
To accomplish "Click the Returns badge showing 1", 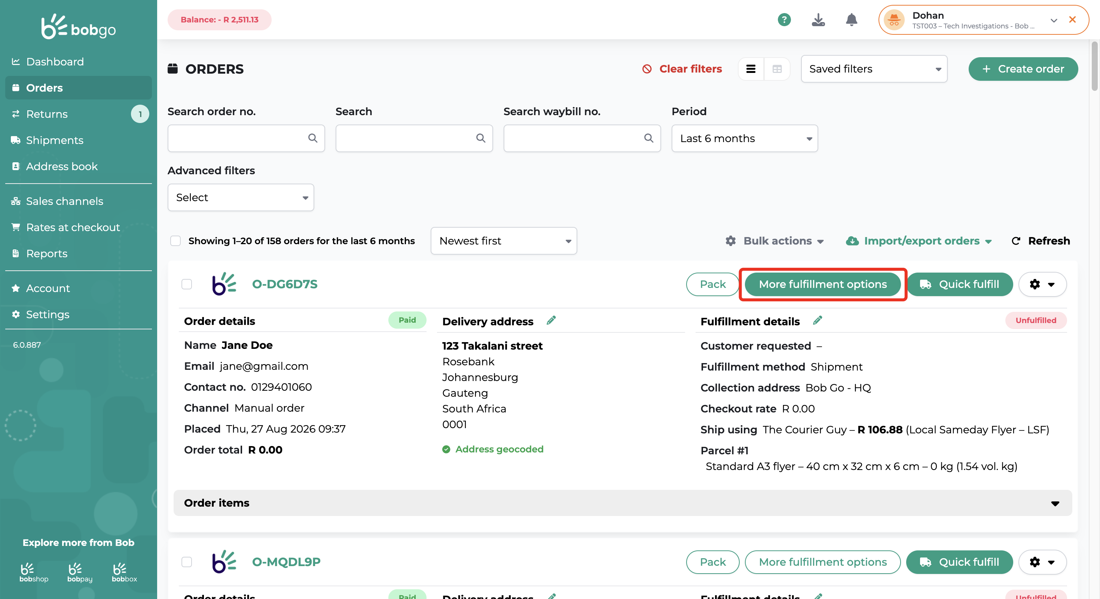I will [140, 114].
